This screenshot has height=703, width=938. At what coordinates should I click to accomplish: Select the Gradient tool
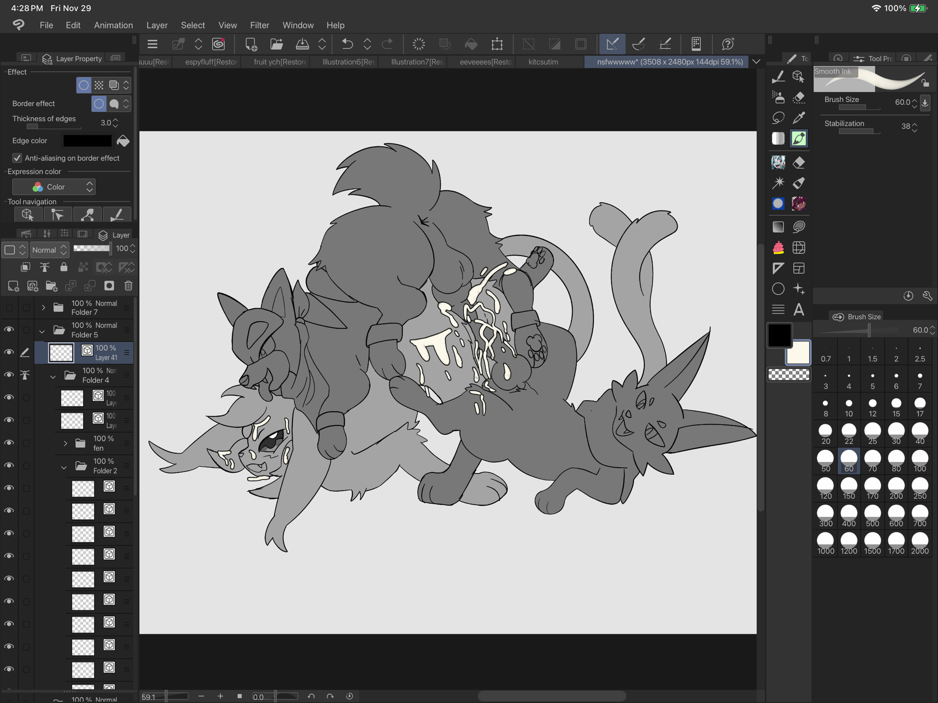[x=778, y=227]
